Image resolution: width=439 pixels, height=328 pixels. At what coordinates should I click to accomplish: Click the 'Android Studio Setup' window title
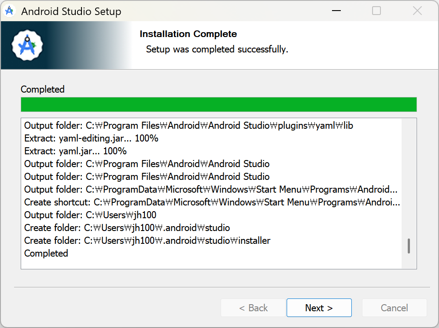pyautogui.click(x=71, y=11)
